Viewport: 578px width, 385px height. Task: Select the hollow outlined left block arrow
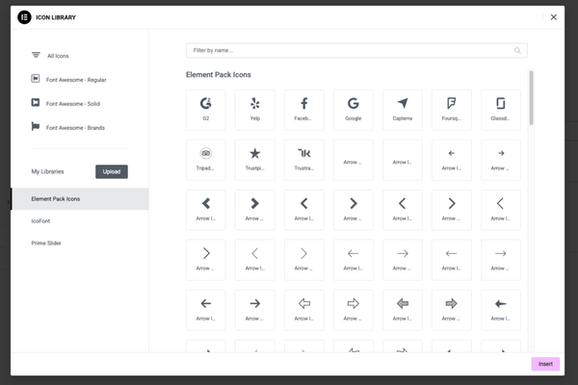pos(304,310)
